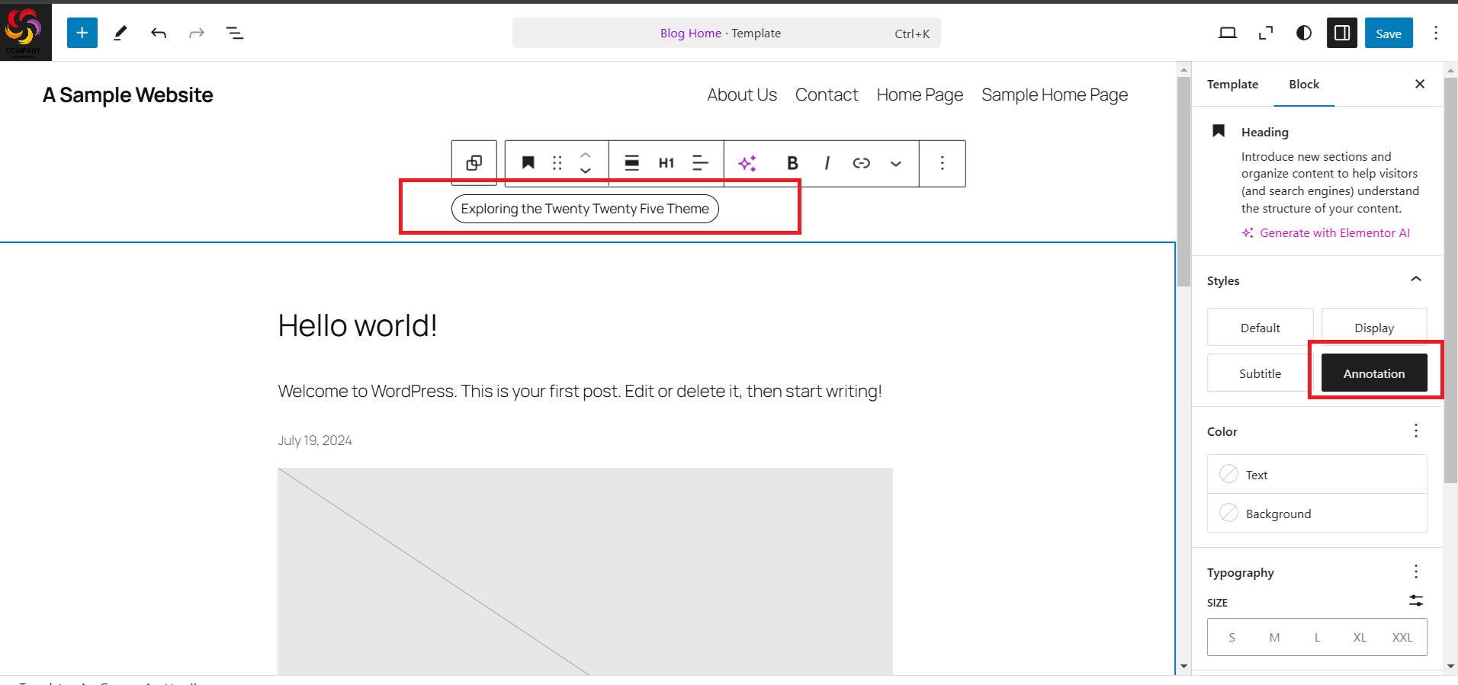Apply the Display heading style

point(1374,328)
